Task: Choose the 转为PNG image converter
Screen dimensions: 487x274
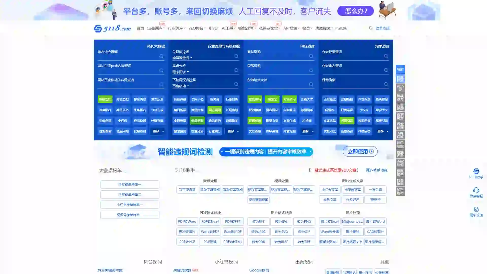Action: pos(304,222)
